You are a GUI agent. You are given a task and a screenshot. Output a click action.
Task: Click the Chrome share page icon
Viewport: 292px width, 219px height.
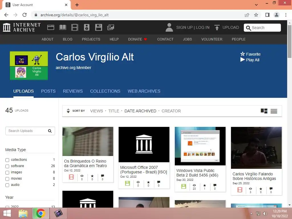coord(247,15)
